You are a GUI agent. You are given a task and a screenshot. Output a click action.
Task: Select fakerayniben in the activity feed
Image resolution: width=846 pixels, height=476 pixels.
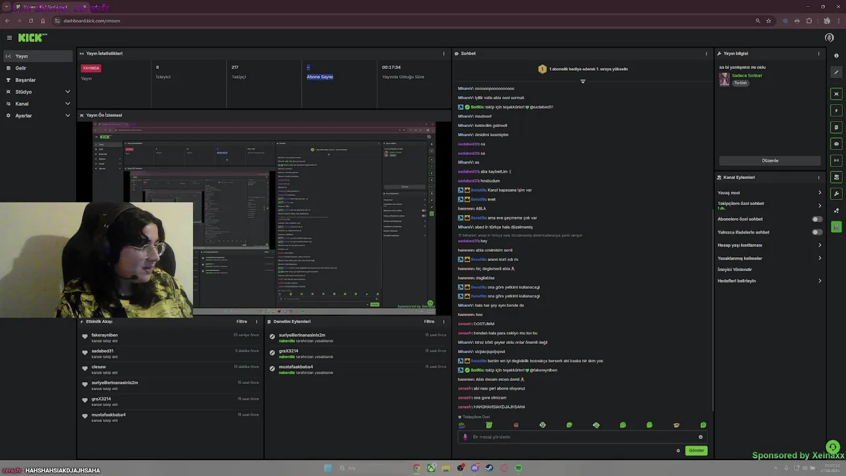[104, 335]
